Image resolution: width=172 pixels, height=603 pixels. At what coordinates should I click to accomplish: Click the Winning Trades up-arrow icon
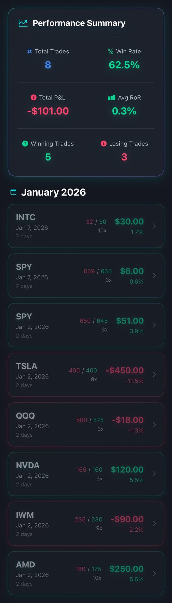click(x=26, y=144)
